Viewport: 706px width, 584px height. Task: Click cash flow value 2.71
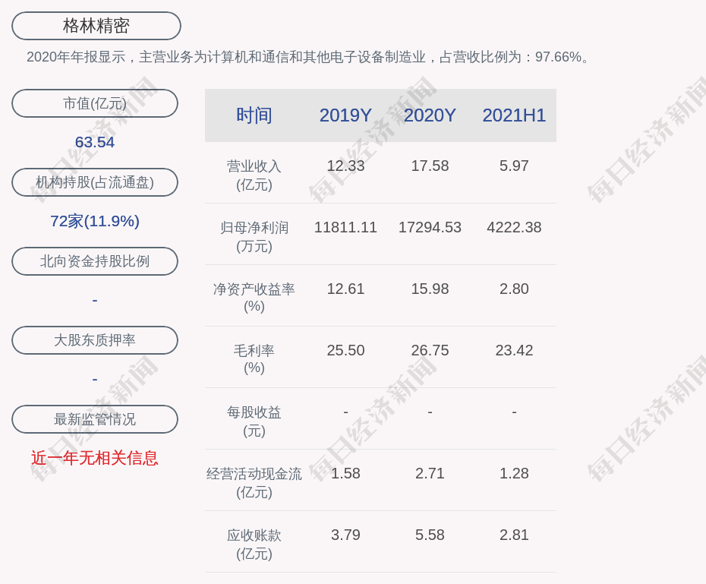tap(430, 473)
